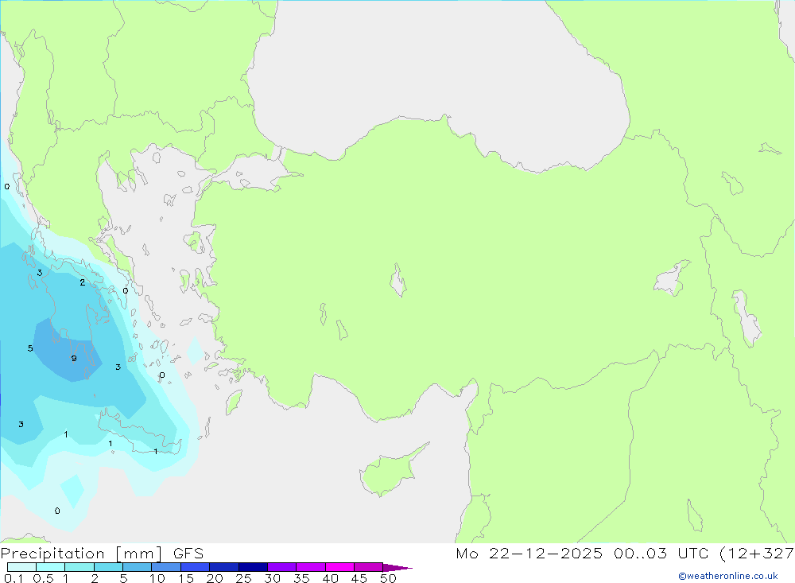Click the '10' legend scale label

tap(157, 578)
